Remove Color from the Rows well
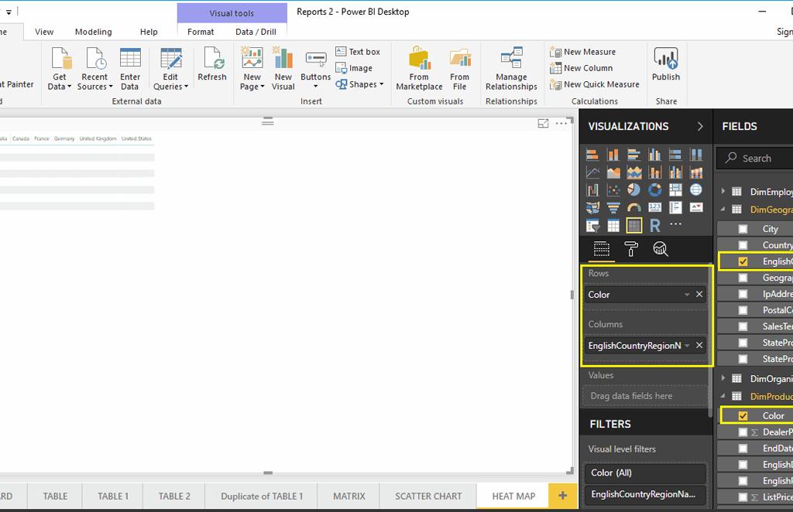Image resolution: width=793 pixels, height=512 pixels. [x=699, y=295]
